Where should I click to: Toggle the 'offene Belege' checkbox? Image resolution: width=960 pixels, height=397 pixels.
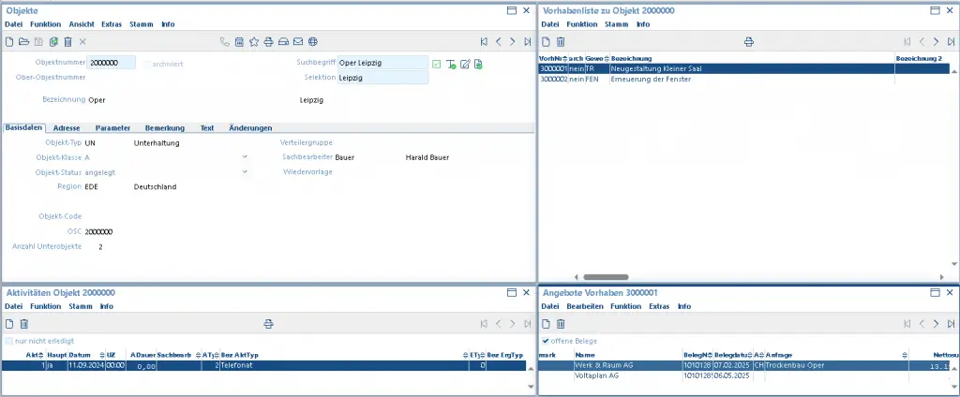pos(547,341)
